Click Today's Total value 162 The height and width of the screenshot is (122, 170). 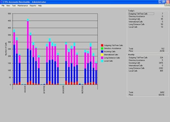click(x=163, y=49)
